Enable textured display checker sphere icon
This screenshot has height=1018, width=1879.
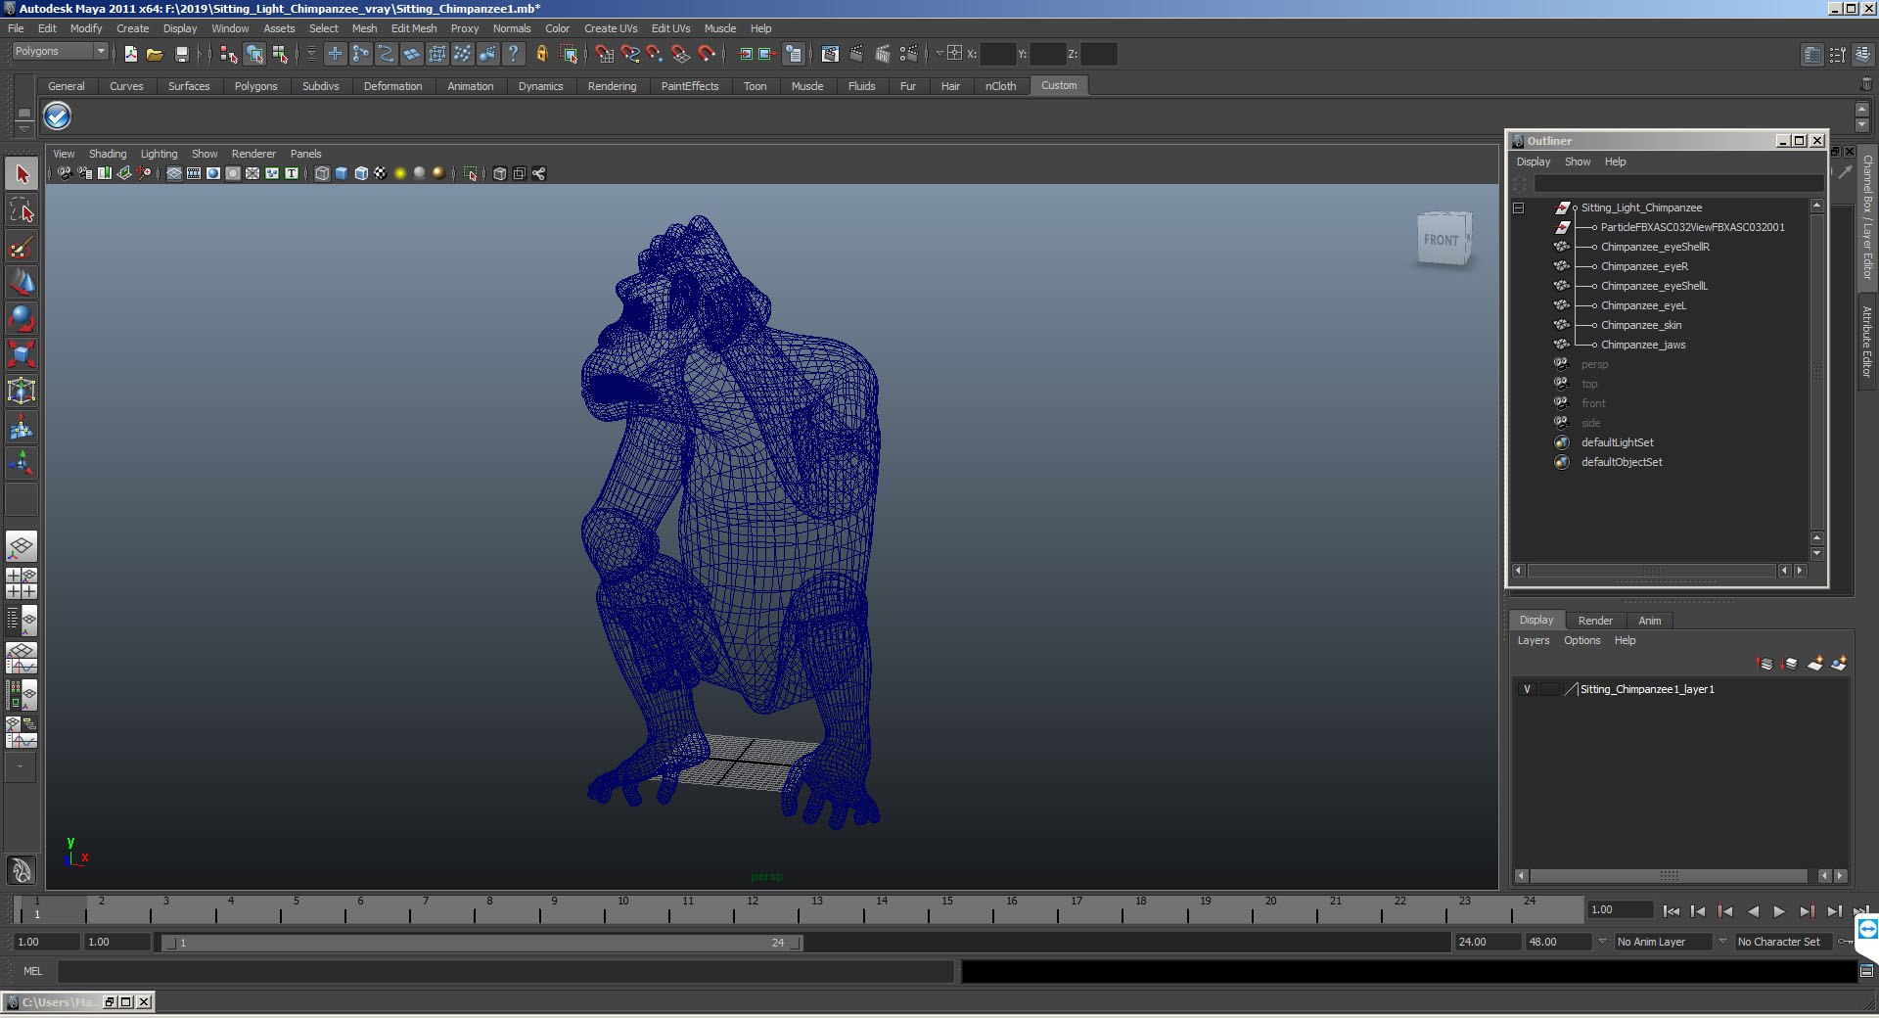[x=381, y=173]
